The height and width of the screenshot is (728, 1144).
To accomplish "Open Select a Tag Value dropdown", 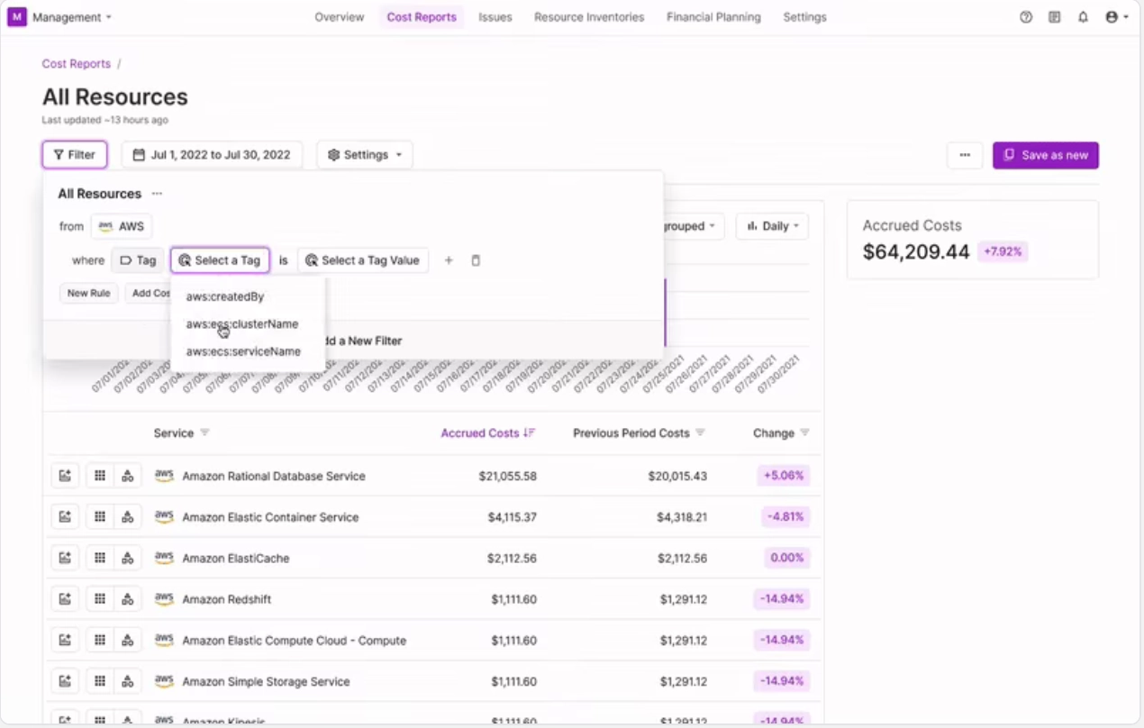I will tap(363, 260).
